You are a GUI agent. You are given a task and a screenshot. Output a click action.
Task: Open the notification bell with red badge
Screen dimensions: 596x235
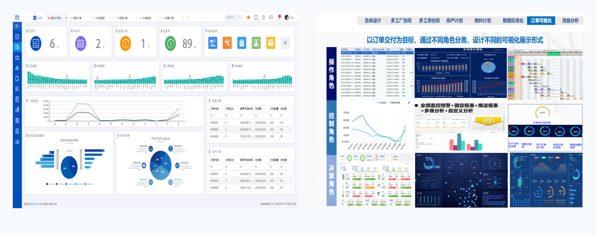(279, 18)
